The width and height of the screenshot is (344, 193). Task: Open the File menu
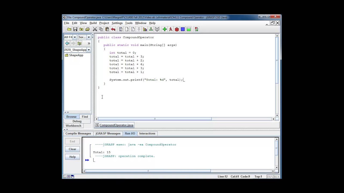(66, 23)
